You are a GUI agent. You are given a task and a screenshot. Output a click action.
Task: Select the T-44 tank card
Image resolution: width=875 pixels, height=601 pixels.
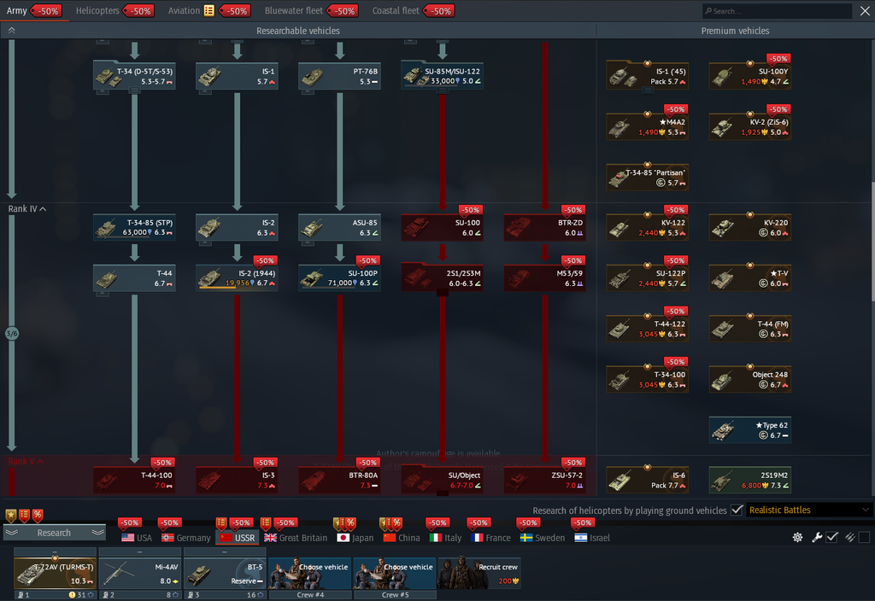pyautogui.click(x=134, y=277)
